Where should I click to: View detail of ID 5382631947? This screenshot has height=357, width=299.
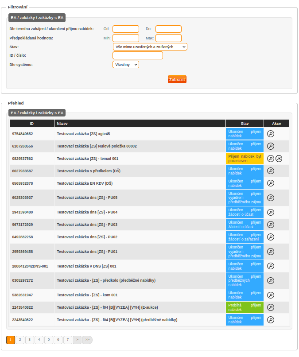(x=270, y=295)
